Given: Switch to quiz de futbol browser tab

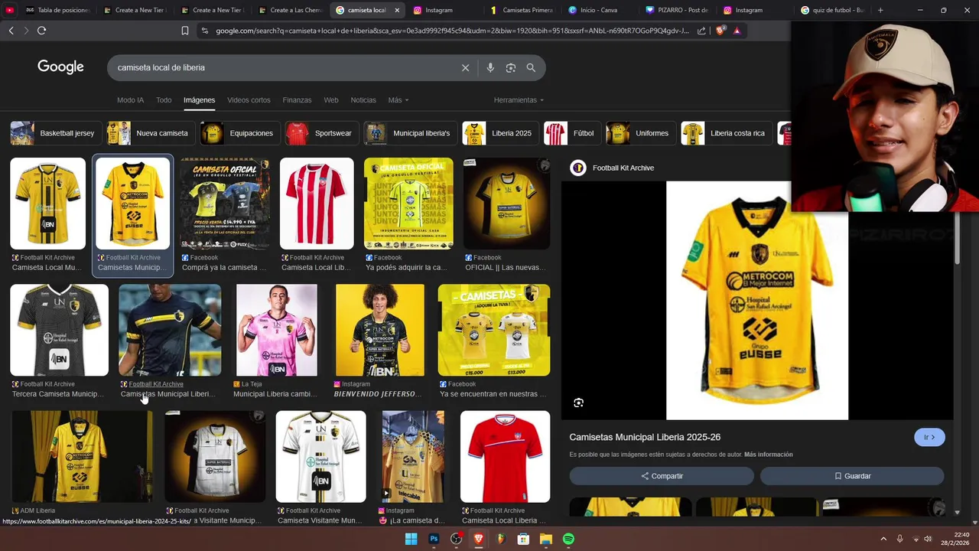Looking at the screenshot, I should [832, 10].
